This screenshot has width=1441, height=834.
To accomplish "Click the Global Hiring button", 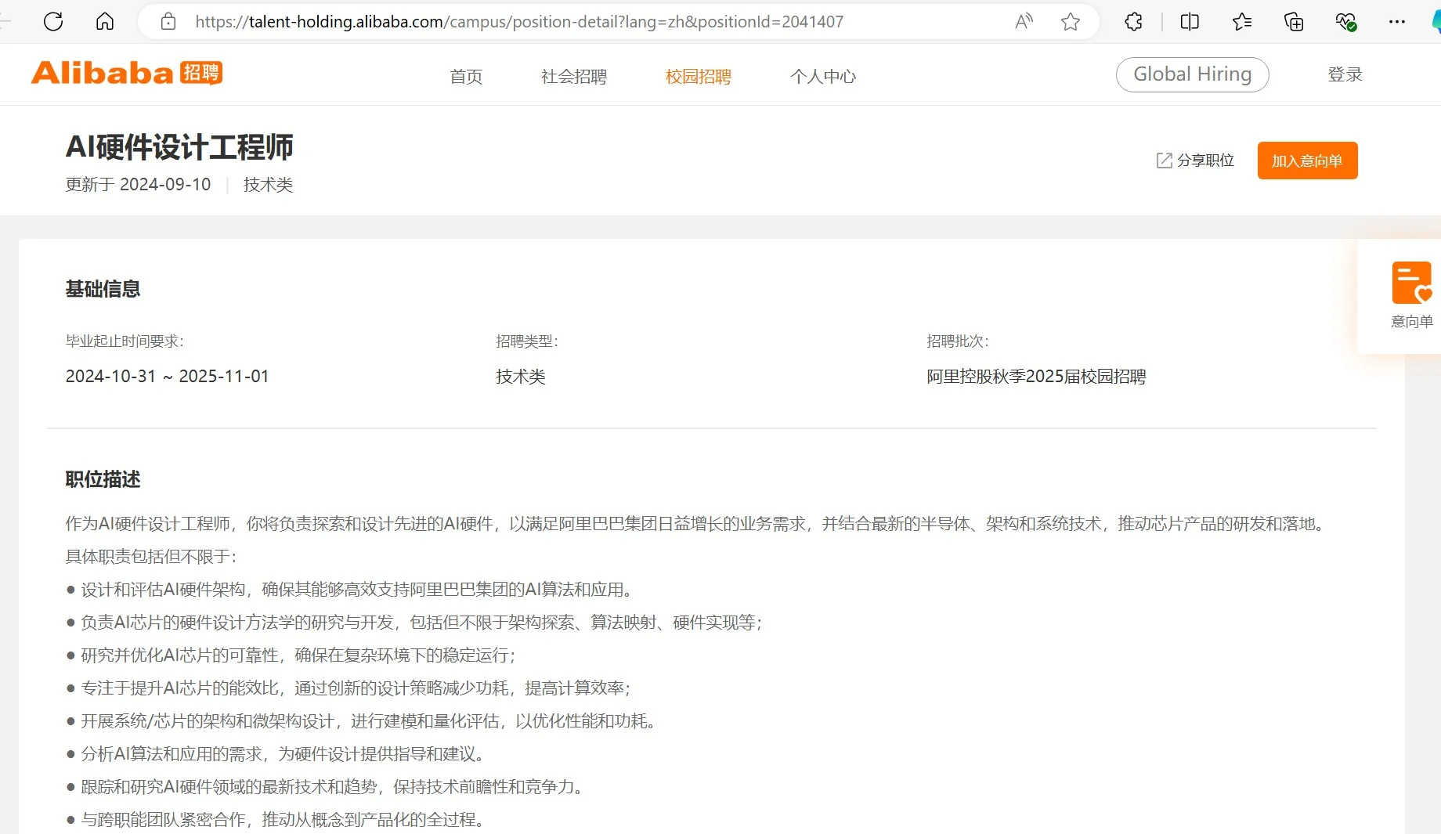I will (x=1192, y=74).
